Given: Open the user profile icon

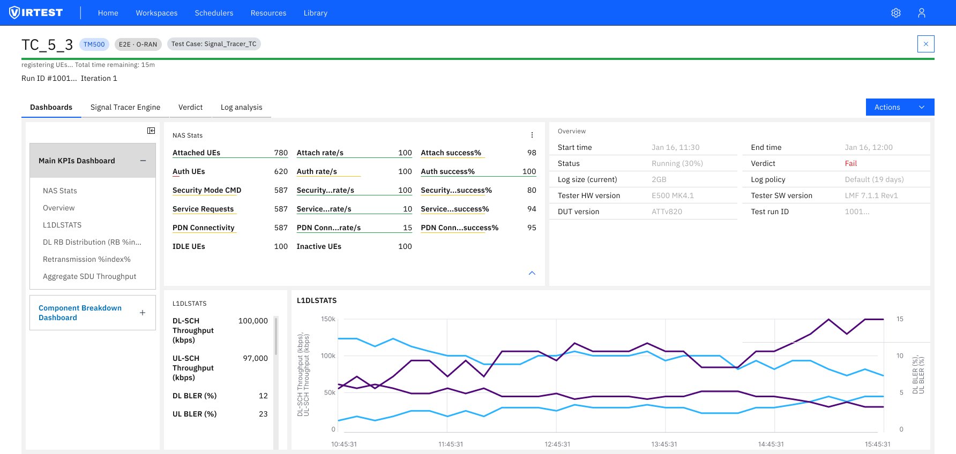Looking at the screenshot, I should 921,13.
